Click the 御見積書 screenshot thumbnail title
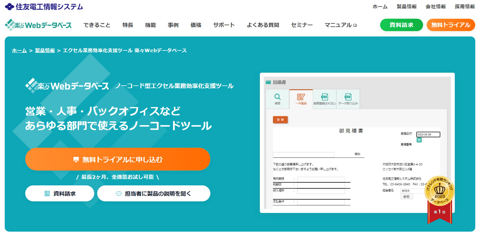Viewport: 480px width, 234px height. 351,131
